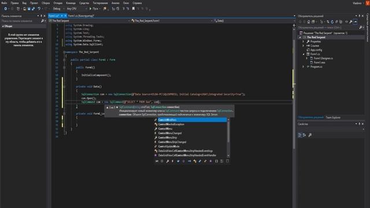Pin the Свойства properties panel

click(x=360, y=124)
